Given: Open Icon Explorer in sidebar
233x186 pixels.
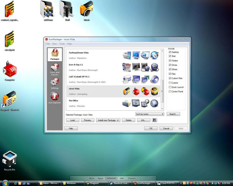Looking at the screenshot, I should [x=55, y=98].
